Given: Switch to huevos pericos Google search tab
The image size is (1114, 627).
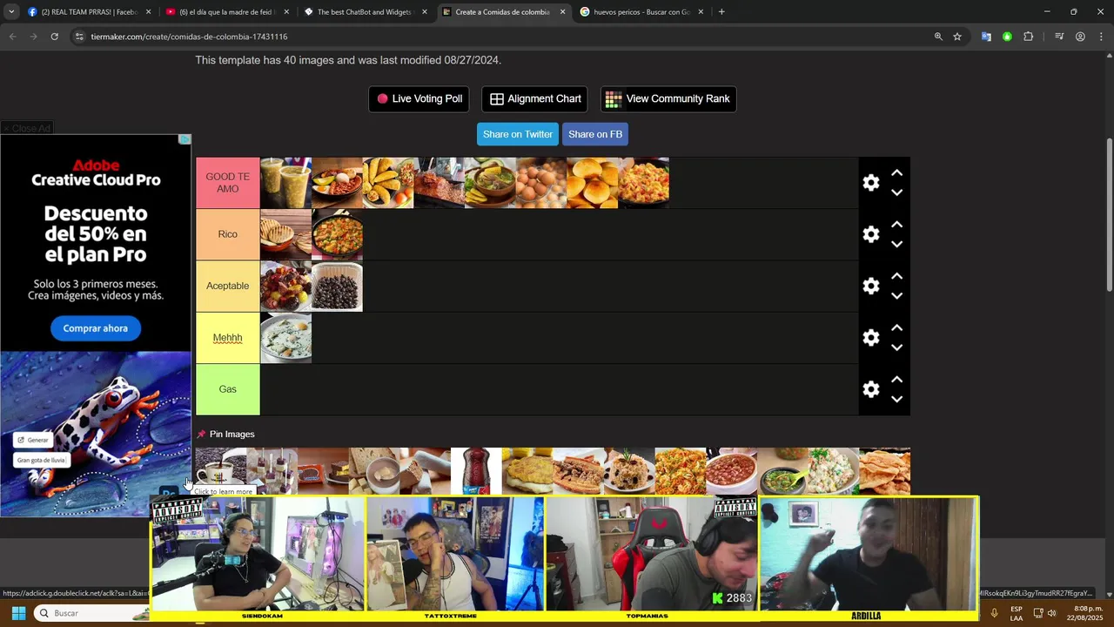Looking at the screenshot, I should tap(641, 12).
